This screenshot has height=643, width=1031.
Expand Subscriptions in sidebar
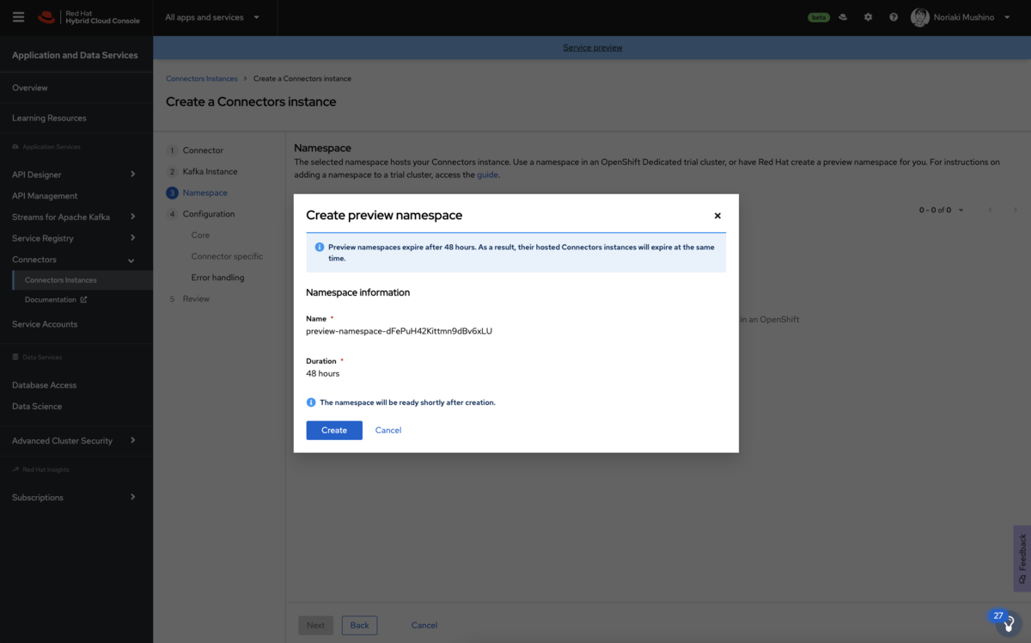pyautogui.click(x=74, y=498)
